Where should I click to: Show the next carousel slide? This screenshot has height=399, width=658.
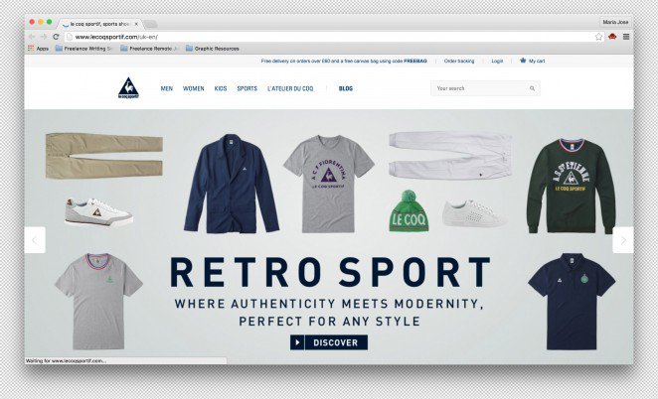tap(623, 240)
